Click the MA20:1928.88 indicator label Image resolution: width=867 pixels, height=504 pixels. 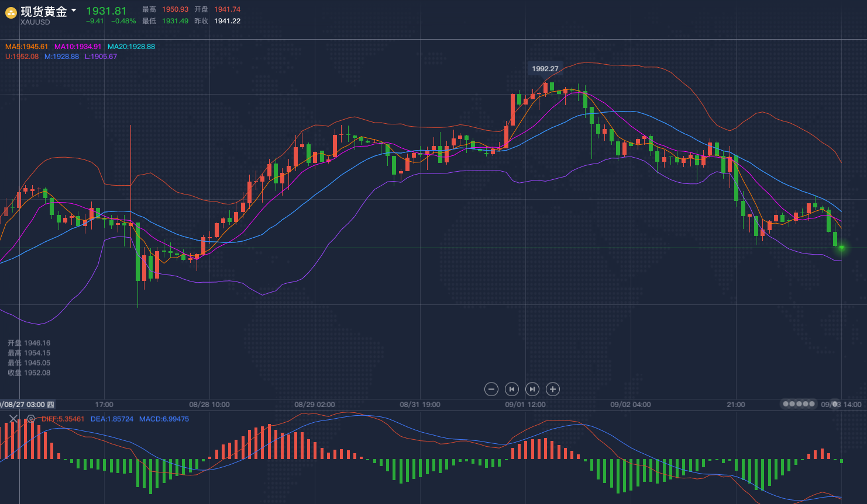pos(132,47)
